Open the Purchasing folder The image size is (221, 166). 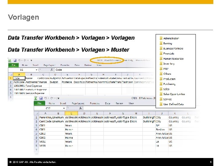(168, 84)
